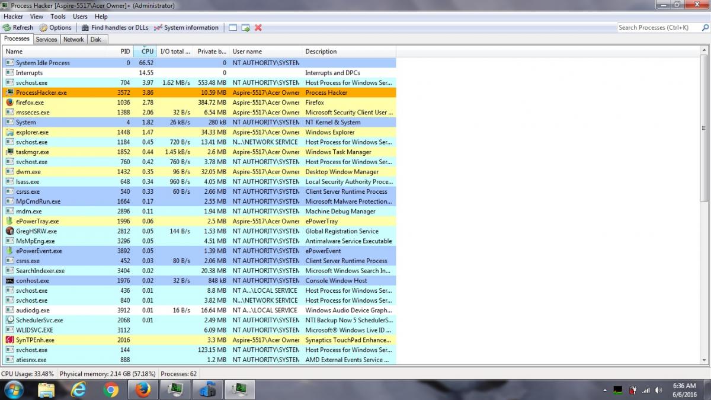Launch Google Chrome from the taskbar

[x=110, y=390]
